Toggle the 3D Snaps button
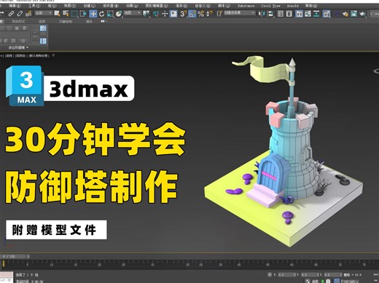The width and height of the screenshot is (379, 283). click(183, 14)
